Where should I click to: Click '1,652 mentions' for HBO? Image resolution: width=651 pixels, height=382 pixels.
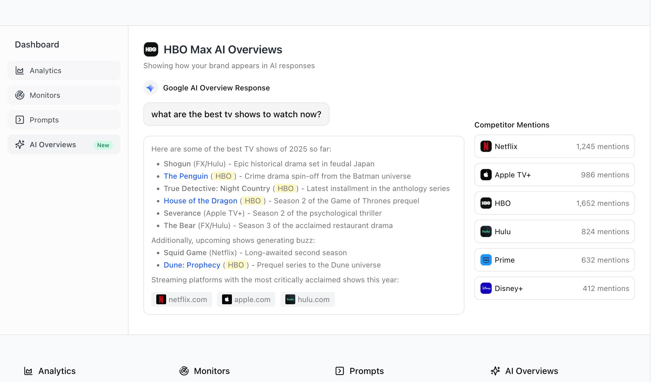coord(603,203)
